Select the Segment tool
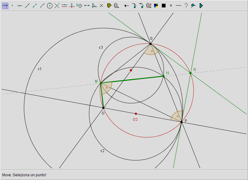 [35, 6]
